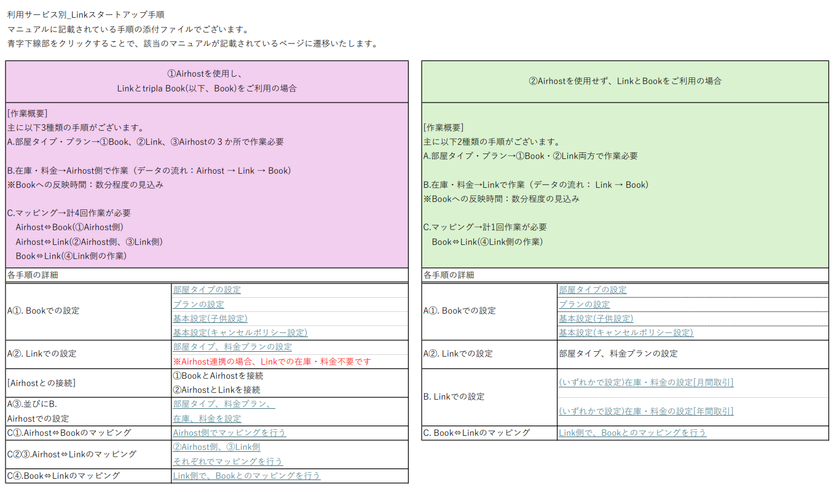Screen dimensions: 839x493
Task: Follow the underlined 部屋タイプ、料金プランの設定 link
Action: tap(232, 347)
